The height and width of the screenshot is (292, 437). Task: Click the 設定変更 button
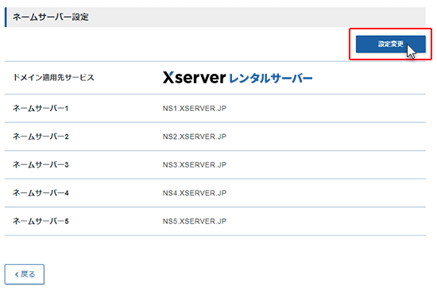(x=390, y=44)
